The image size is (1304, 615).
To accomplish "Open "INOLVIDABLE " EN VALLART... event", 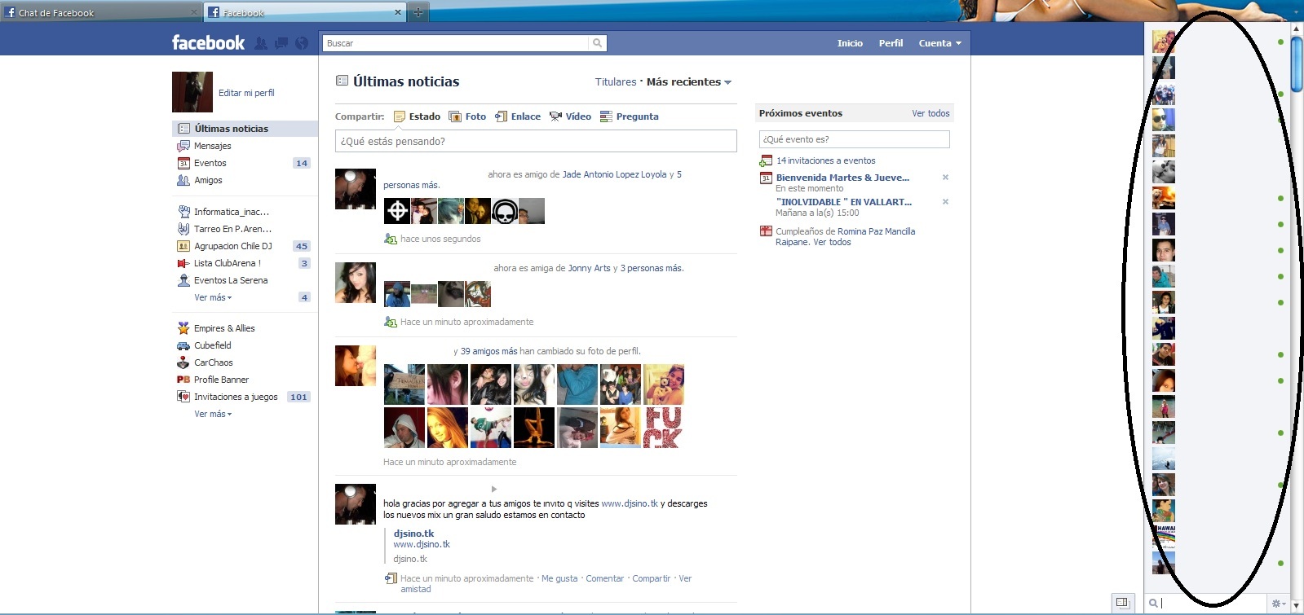I will click(843, 202).
